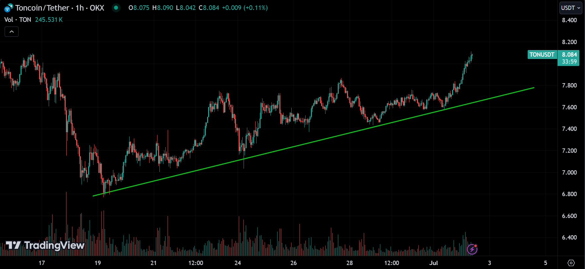Viewport: 585px width, 269px height.
Task: Select the Toncoin/Tether 1h OKX title
Action: [60, 8]
